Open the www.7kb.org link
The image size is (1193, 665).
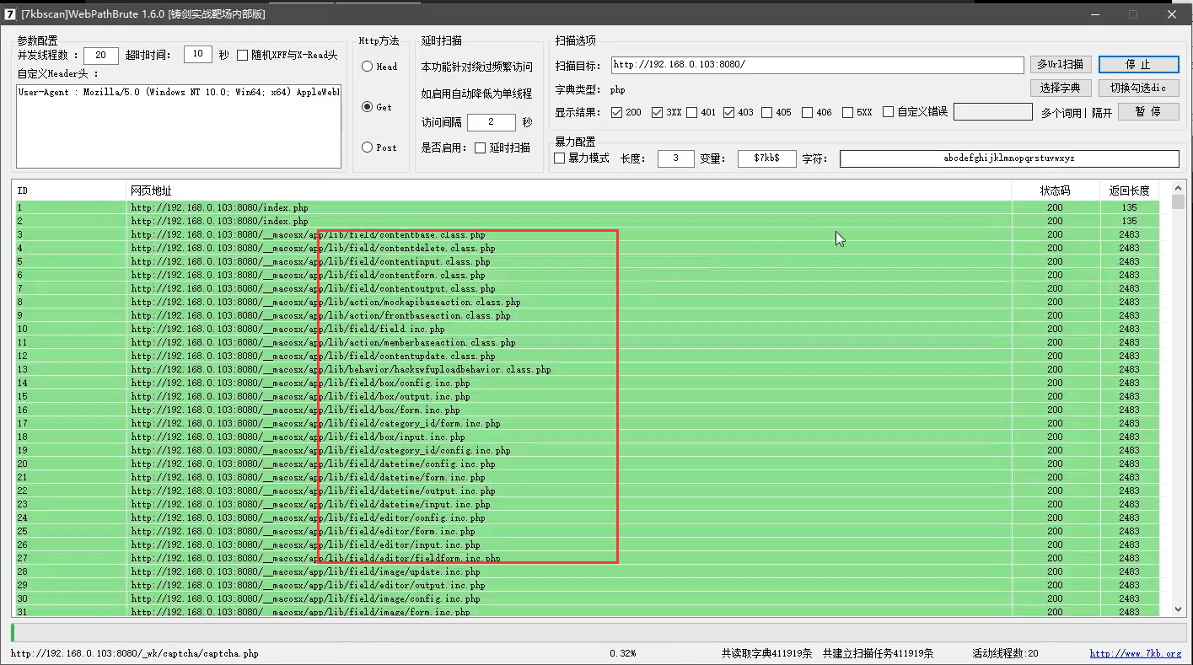pos(1135,653)
